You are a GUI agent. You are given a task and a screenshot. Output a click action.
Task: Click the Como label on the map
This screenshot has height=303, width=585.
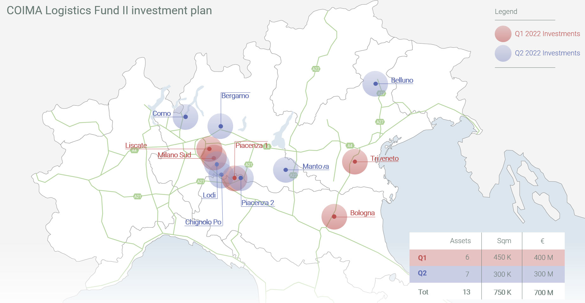pos(162,113)
